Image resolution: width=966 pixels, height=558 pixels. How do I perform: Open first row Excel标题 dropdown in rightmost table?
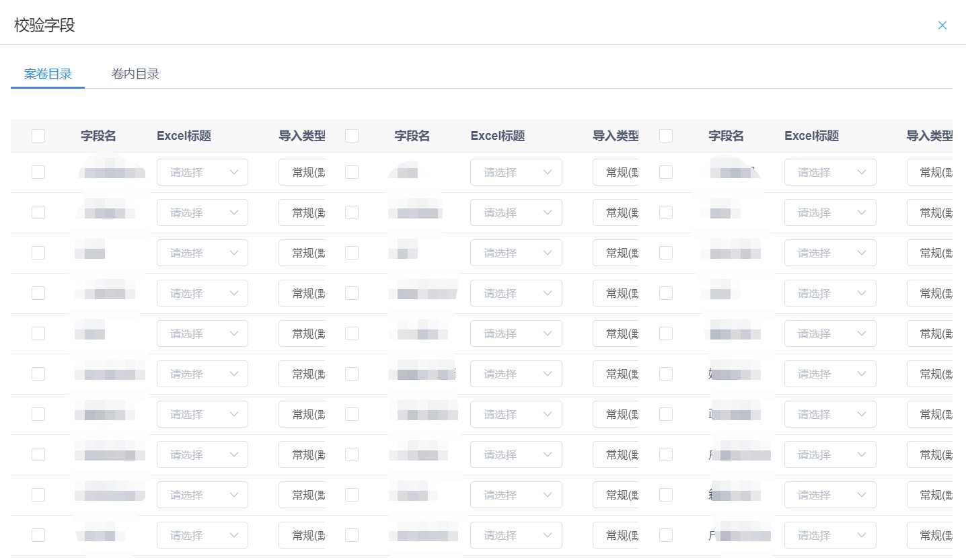pos(829,172)
